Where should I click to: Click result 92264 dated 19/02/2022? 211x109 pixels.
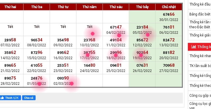tap(142, 55)
